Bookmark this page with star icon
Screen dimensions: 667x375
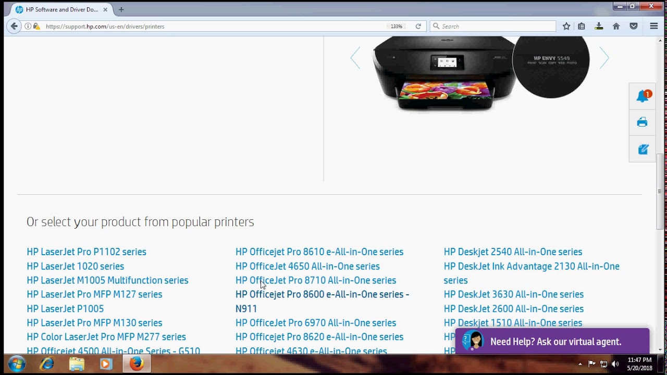coord(566,26)
